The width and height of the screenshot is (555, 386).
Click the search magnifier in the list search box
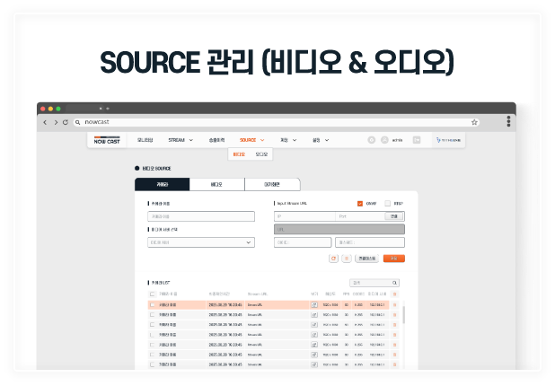tap(395, 283)
